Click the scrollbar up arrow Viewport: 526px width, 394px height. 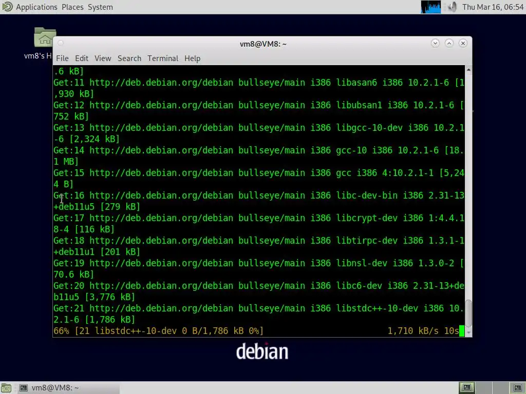click(x=468, y=70)
